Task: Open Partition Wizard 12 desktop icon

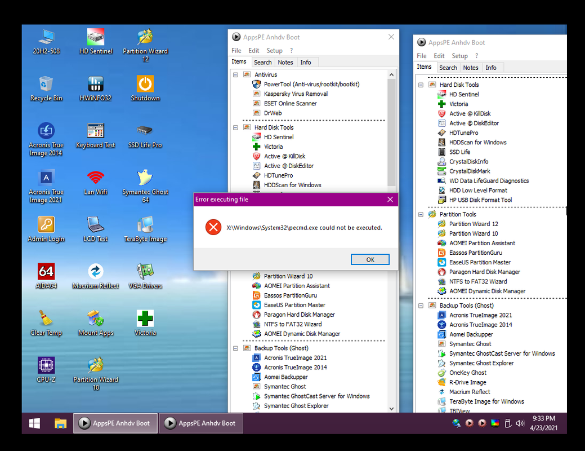Action: [x=145, y=45]
